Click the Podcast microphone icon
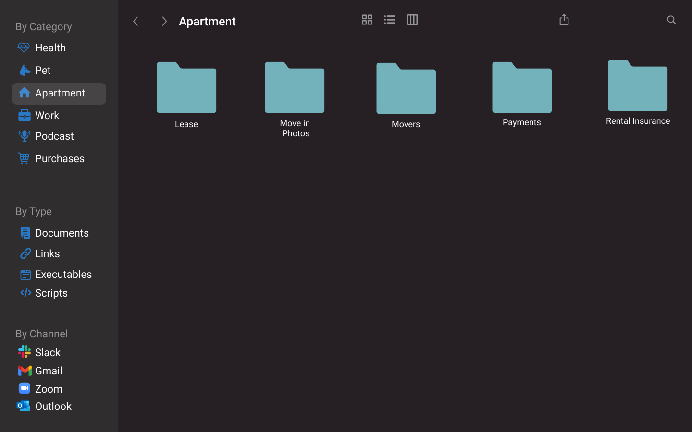Viewport: 692px width, 432px height. point(24,136)
